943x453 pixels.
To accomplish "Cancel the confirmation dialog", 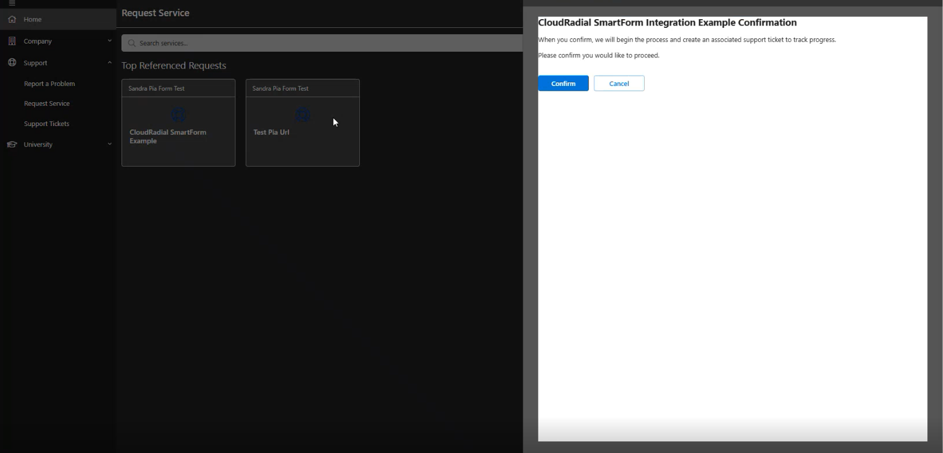I will point(619,84).
